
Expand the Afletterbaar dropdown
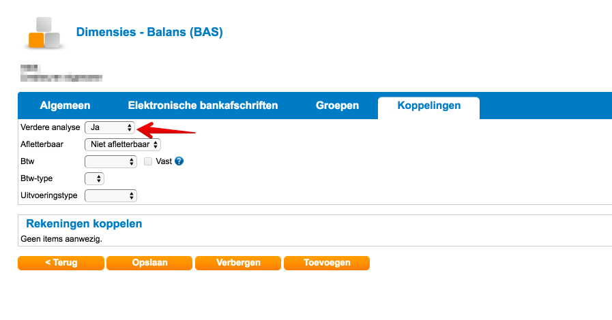click(122, 144)
